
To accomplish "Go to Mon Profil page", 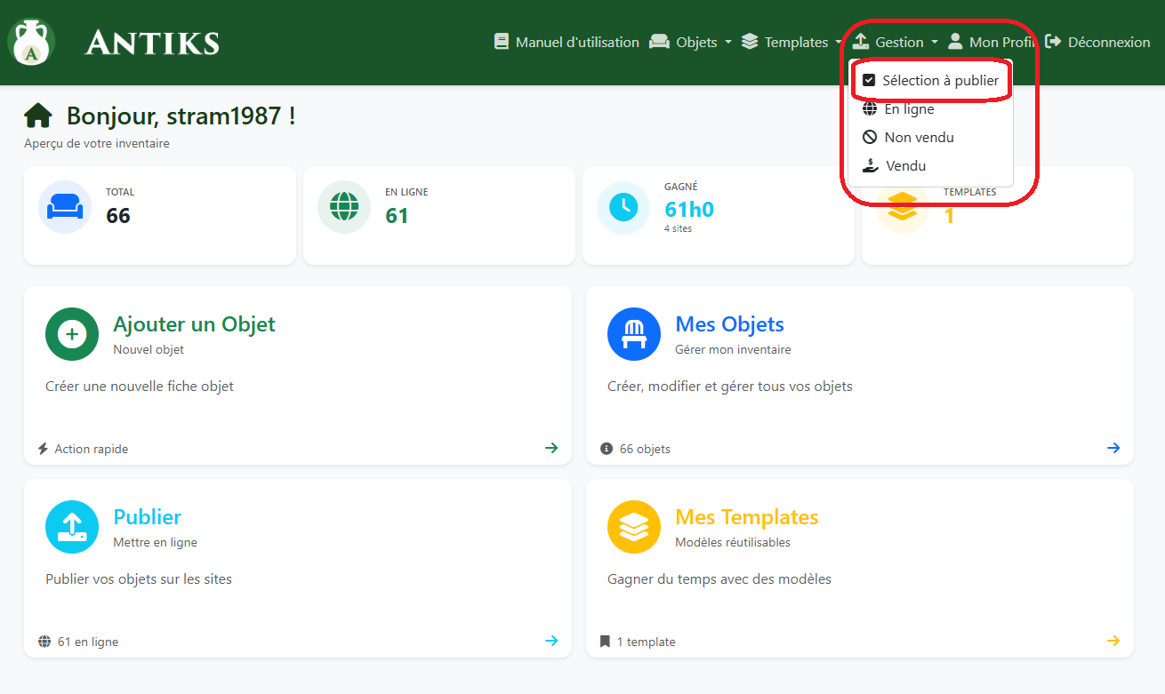I will coord(992,43).
